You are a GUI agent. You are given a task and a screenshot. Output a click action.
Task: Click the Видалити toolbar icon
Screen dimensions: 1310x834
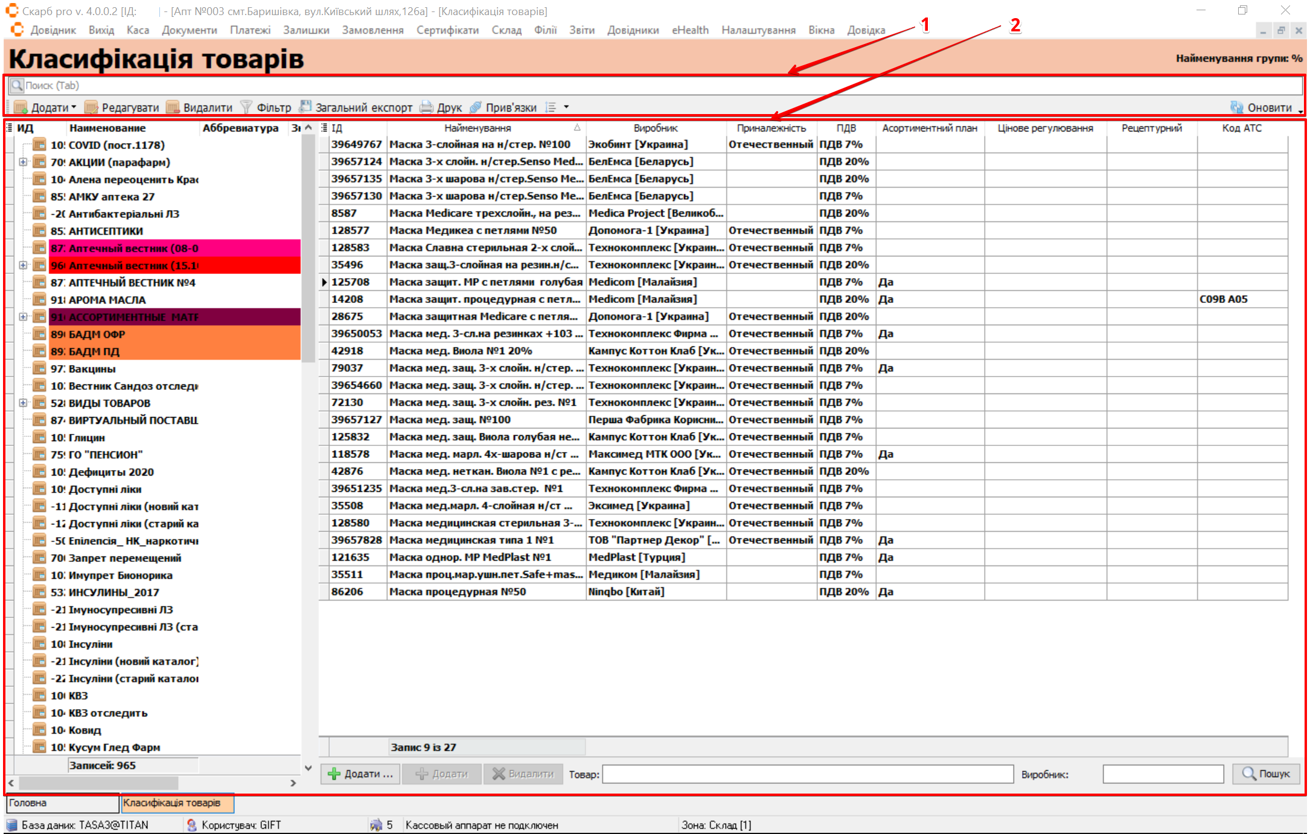pyautogui.click(x=173, y=107)
